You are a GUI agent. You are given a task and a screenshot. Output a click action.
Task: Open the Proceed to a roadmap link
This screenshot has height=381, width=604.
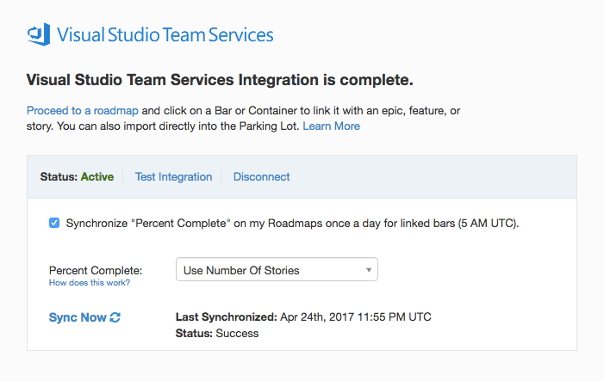pos(83,111)
